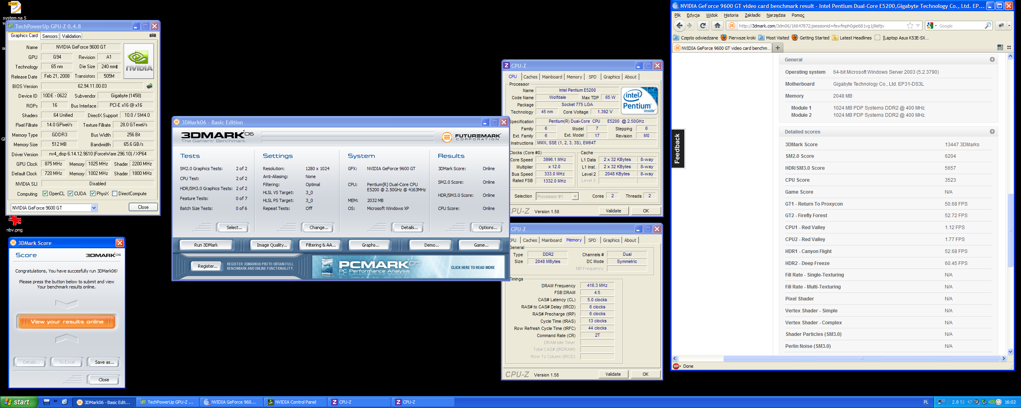This screenshot has height=408, width=1021.
Task: Switch to Validation tab in GPU-Z
Action: coord(71,36)
